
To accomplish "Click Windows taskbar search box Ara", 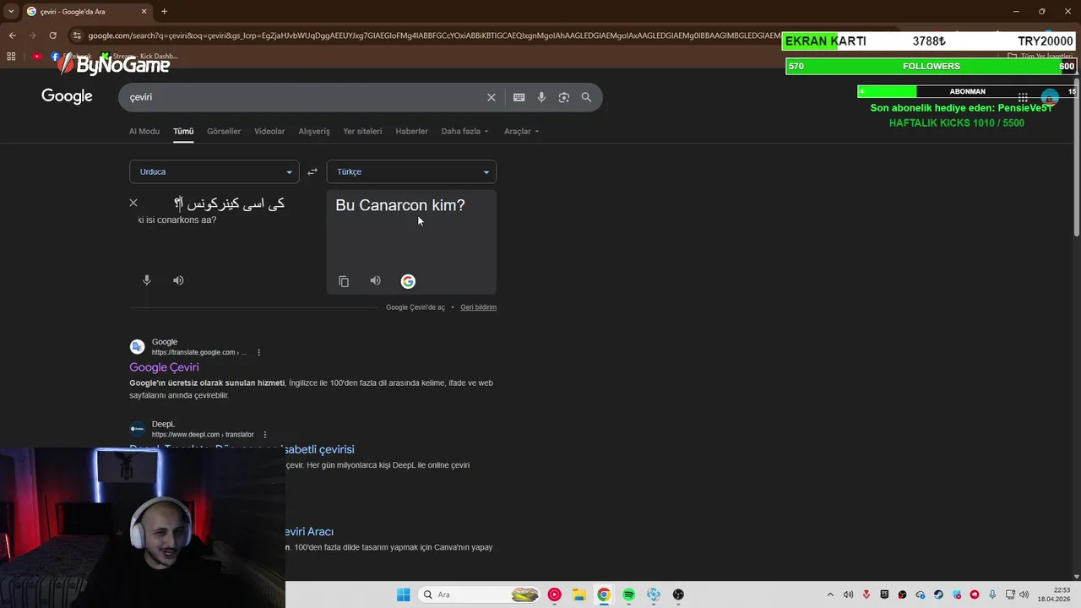I will tap(480, 594).
